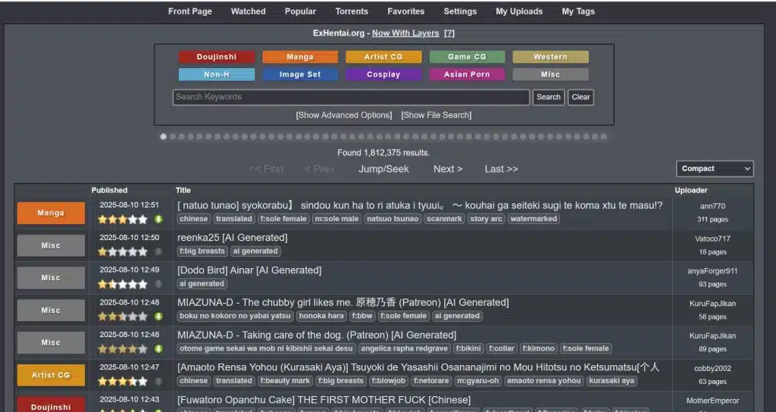This screenshot has width=776, height=412.
Task: Click grey torrent icon in Dodo Bird row
Action: [158, 284]
